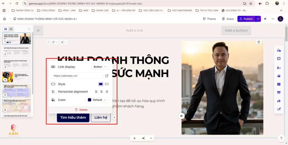Image resolution: width=288 pixels, height=145 pixels.
Task: Open the charts sidebar icon
Action: click(x=279, y=101)
